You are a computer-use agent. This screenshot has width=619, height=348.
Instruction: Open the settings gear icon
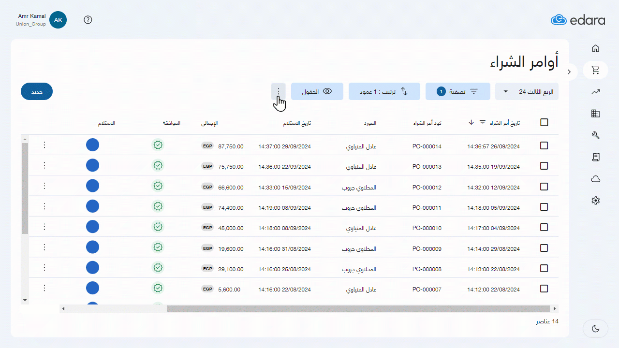pos(595,200)
